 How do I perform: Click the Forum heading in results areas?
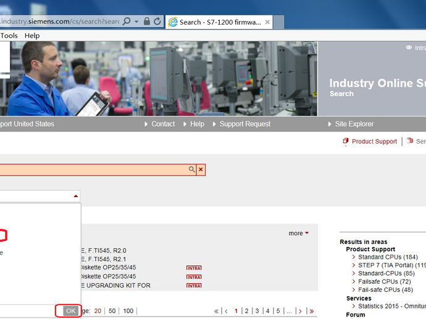pos(356,315)
